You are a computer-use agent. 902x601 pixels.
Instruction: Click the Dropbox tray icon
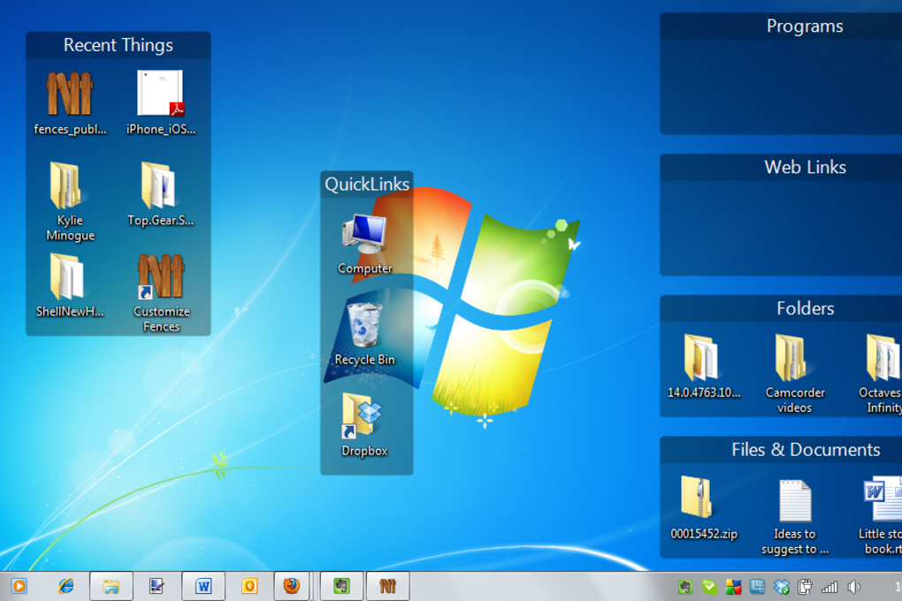point(782,587)
